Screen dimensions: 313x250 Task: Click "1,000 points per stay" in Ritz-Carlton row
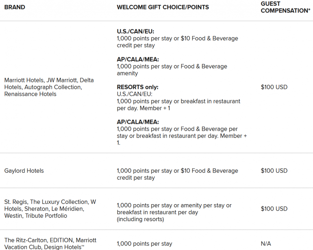(144, 244)
